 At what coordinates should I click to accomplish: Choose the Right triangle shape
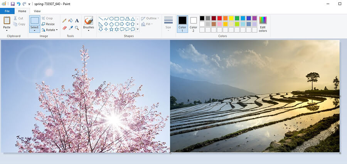coord(101,24)
